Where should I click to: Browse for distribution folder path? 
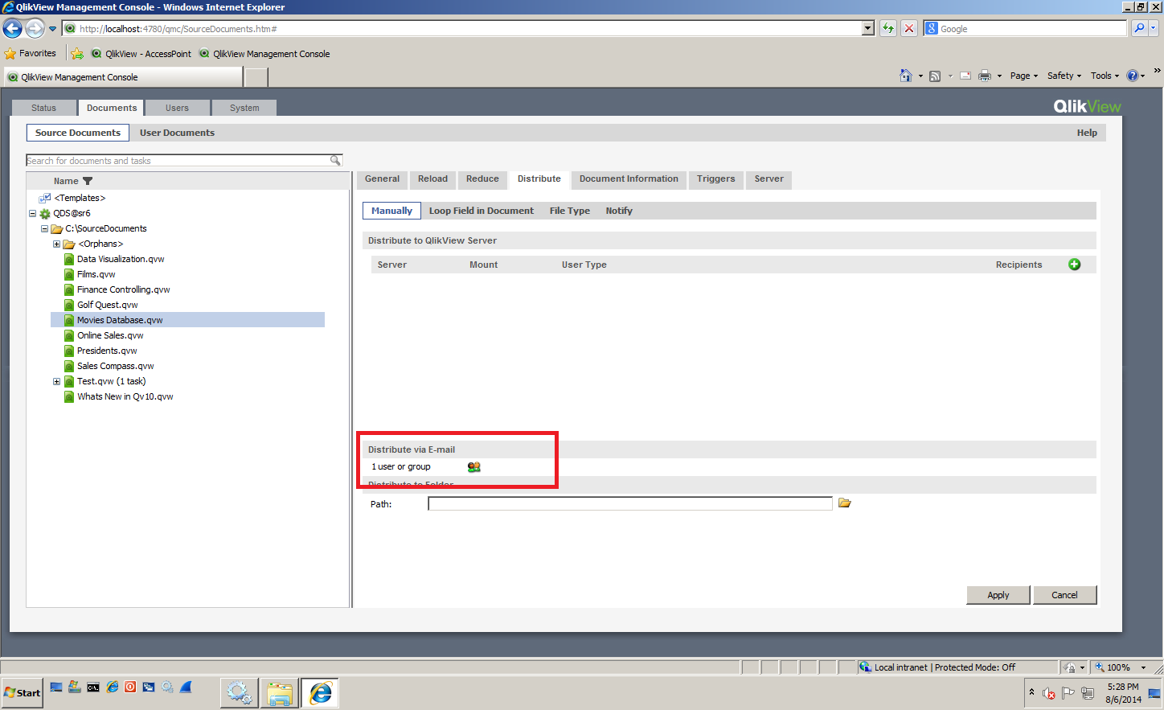point(844,503)
